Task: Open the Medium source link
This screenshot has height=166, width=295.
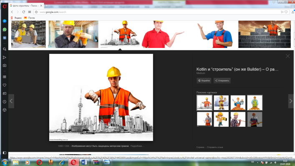Action: click(x=201, y=73)
